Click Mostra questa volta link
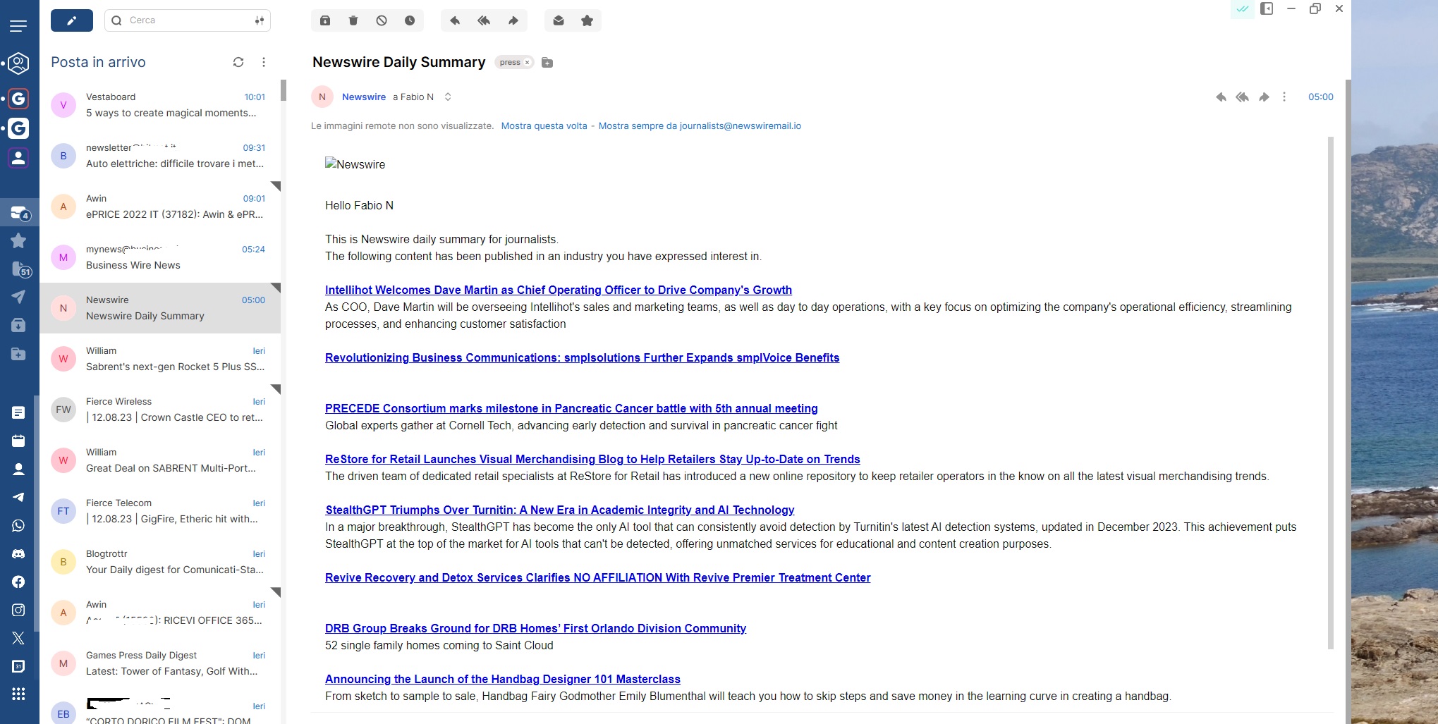1438x724 pixels. pyautogui.click(x=544, y=126)
